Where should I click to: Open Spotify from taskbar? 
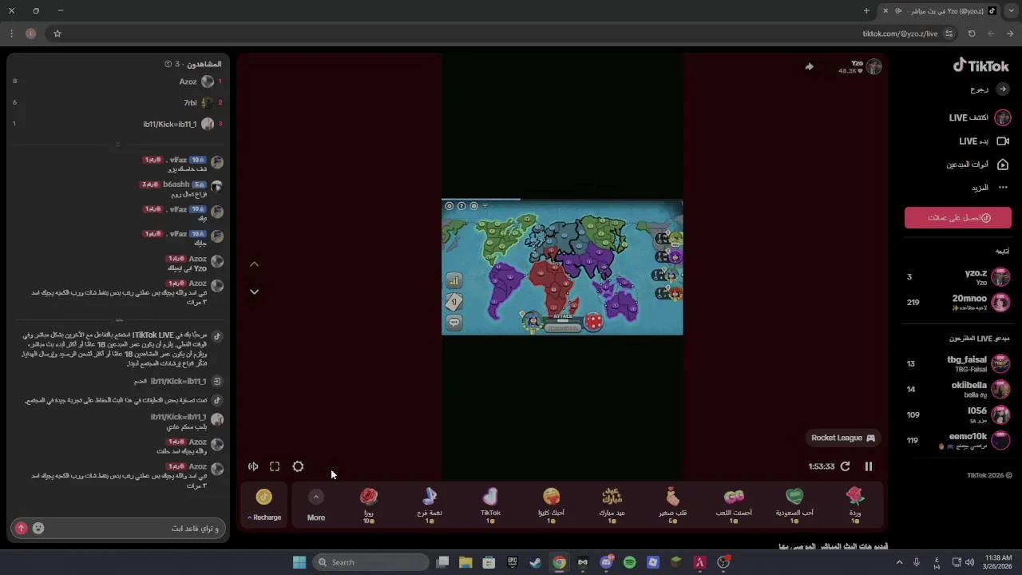tap(629, 562)
